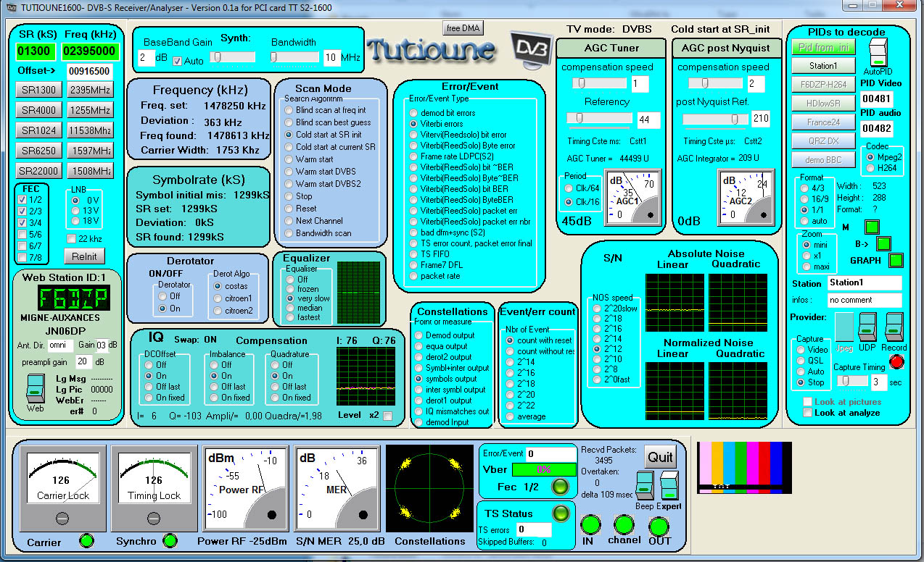Select the 16/9 format option
The image size is (924, 562).
click(x=804, y=199)
